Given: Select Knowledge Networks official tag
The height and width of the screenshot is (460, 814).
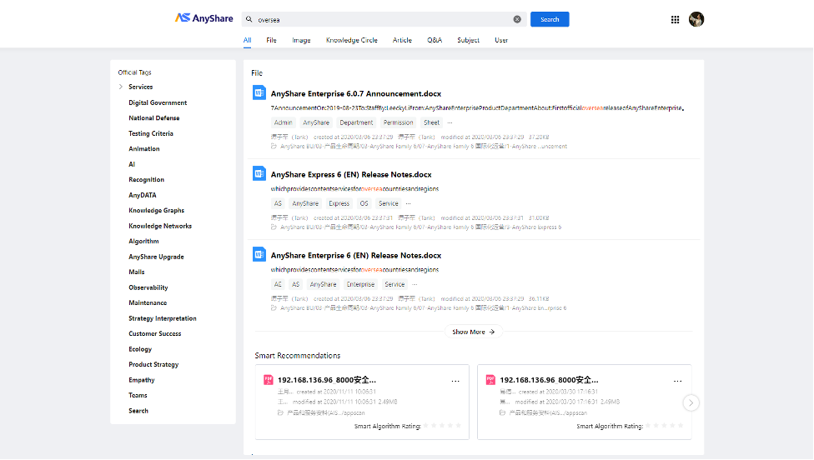Looking at the screenshot, I should pos(160,226).
